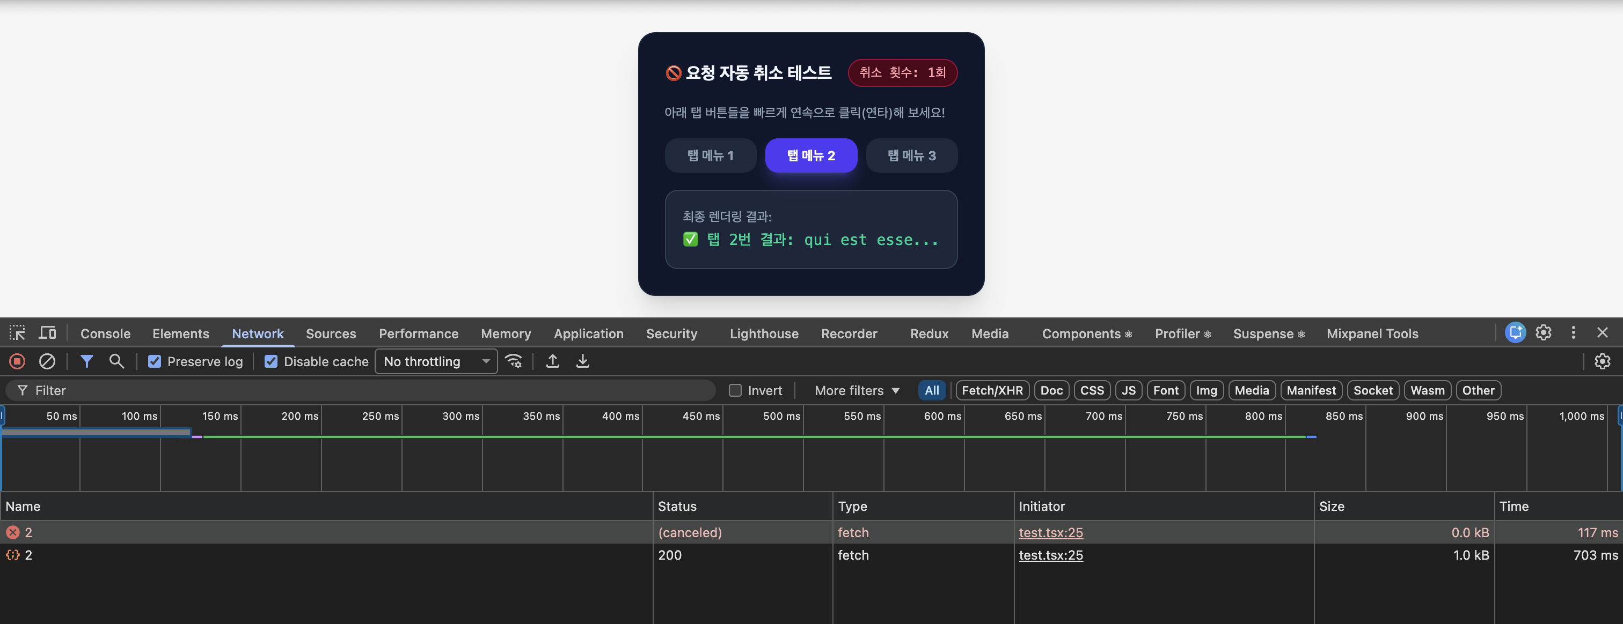Enable the Preserve log checkbox
The height and width of the screenshot is (624, 1623).
pos(155,361)
